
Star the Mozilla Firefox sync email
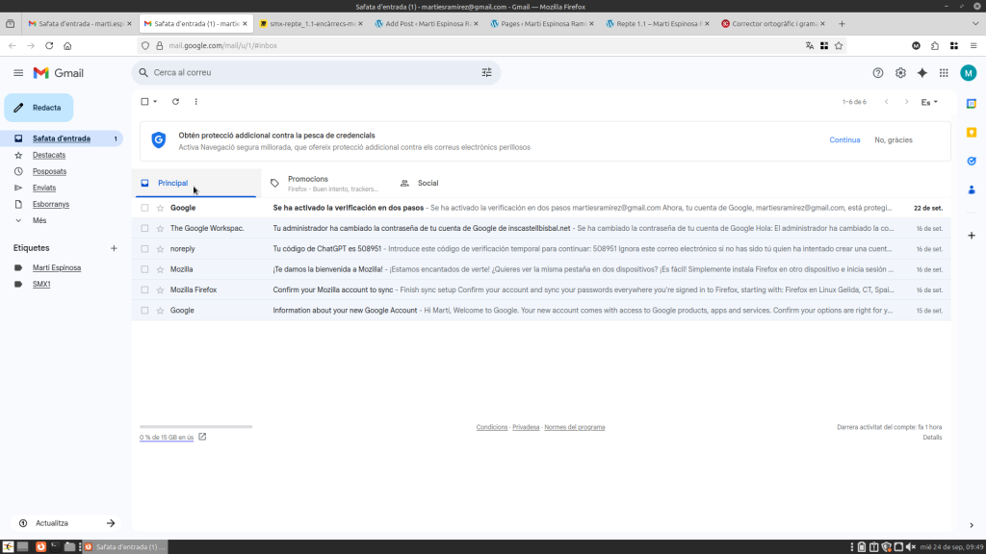tap(160, 290)
